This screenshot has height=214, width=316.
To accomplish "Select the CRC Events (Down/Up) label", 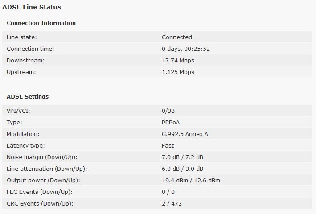I will point(40,203).
